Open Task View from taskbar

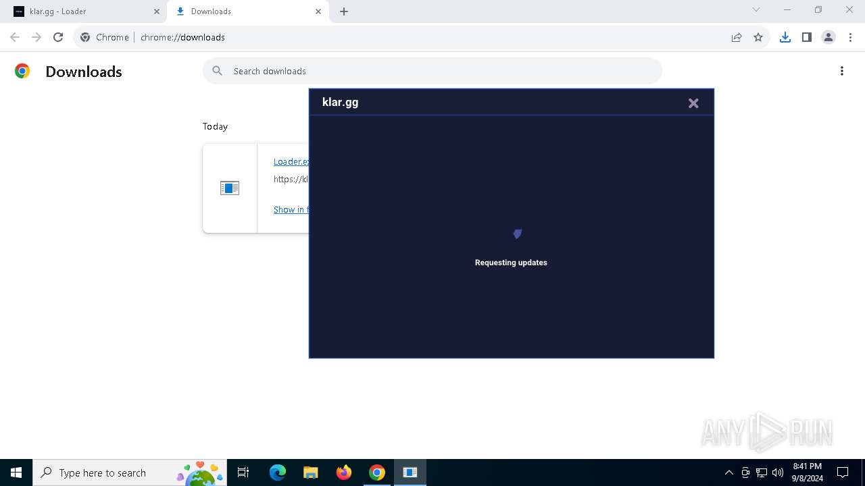coord(243,473)
